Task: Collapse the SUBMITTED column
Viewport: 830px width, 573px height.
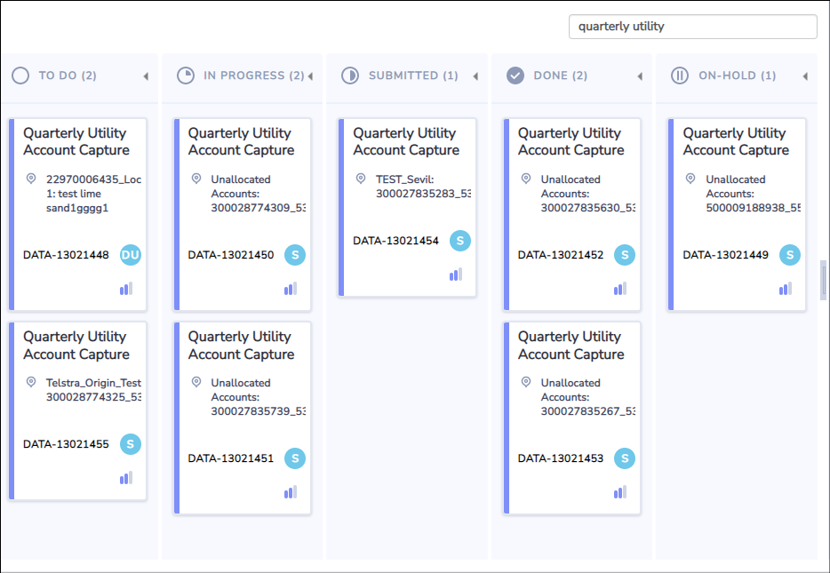Action: tap(475, 76)
